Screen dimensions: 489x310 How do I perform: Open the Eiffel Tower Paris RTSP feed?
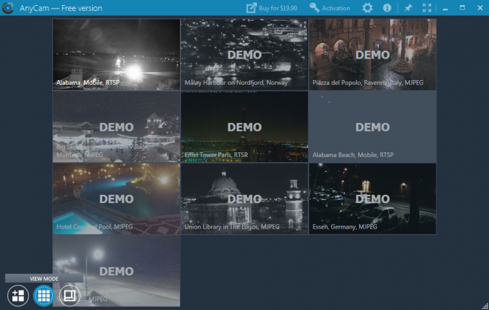pos(244,127)
